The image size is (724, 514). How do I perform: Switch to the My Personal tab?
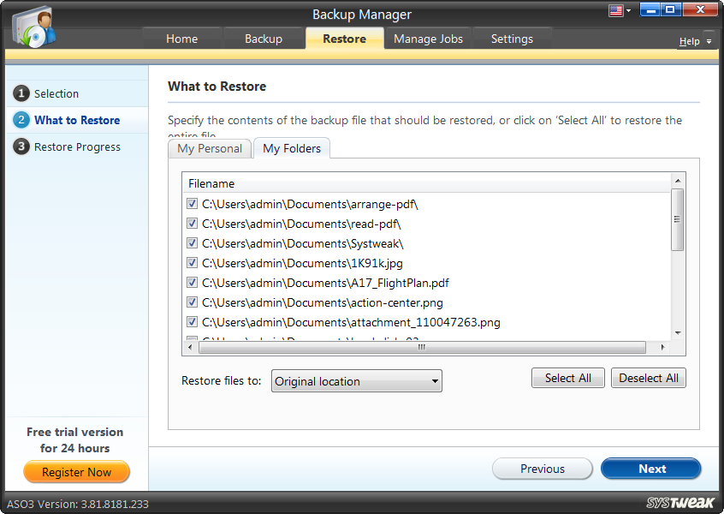click(x=209, y=148)
